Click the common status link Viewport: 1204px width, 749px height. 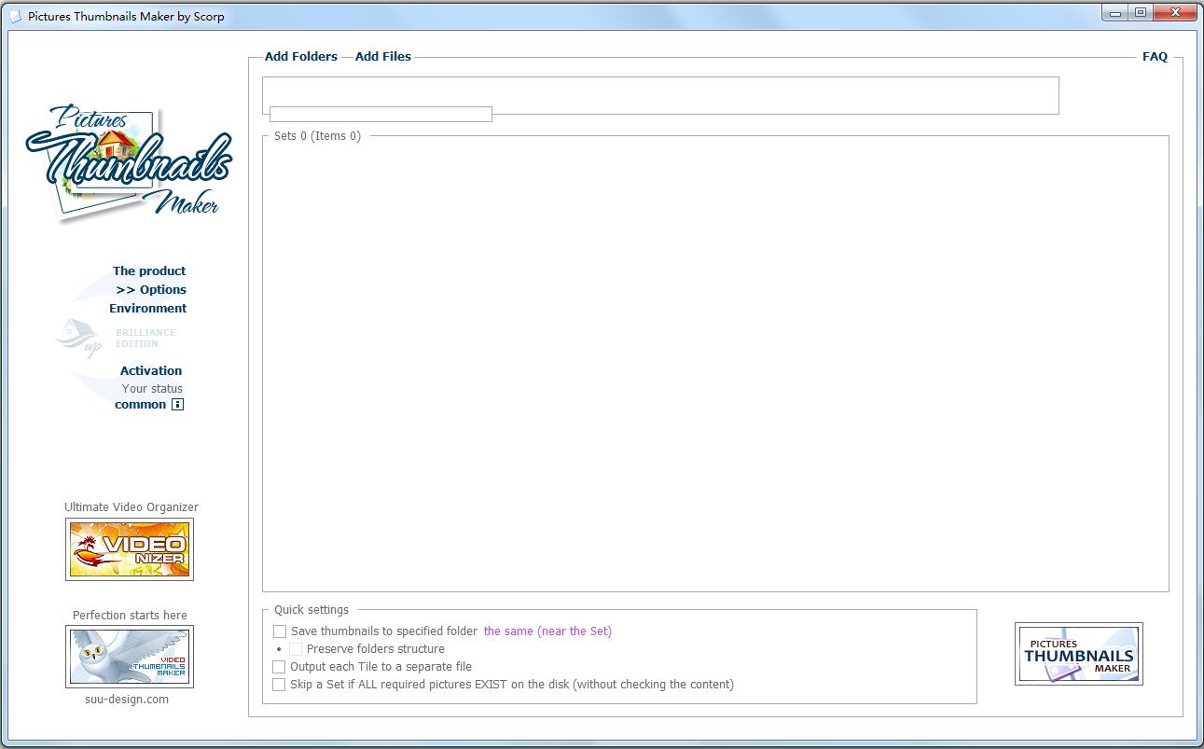click(x=141, y=405)
